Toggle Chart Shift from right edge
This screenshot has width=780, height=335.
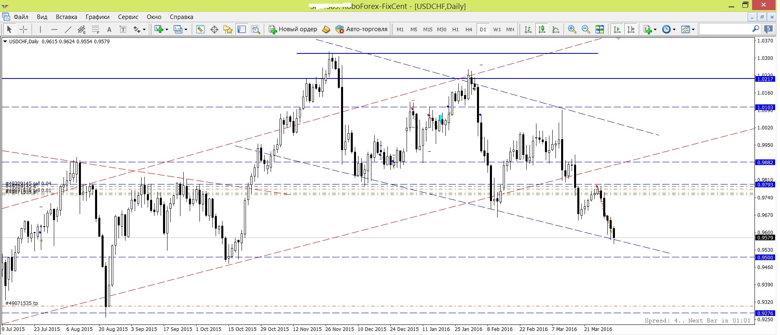(631, 29)
